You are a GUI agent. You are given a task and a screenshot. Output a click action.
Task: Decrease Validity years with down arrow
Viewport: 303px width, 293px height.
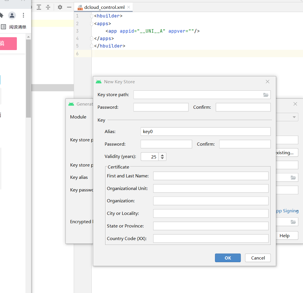click(x=162, y=159)
